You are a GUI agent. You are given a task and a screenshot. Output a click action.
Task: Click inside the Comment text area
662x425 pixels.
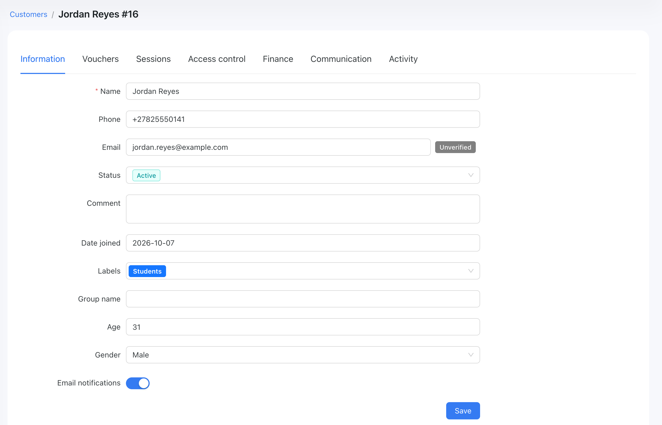[x=303, y=209]
